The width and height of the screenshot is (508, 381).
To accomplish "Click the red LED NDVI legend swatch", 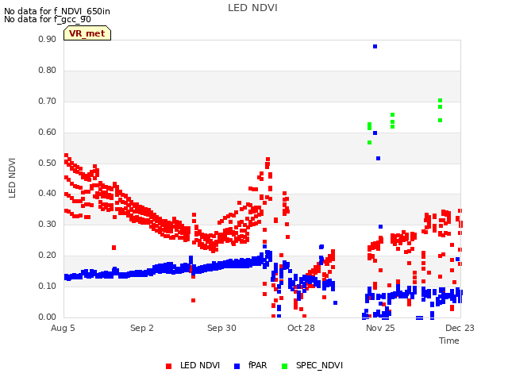I will (168, 366).
